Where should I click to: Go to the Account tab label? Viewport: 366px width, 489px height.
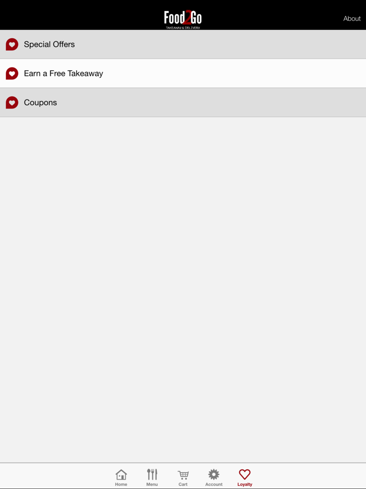pyautogui.click(x=214, y=484)
